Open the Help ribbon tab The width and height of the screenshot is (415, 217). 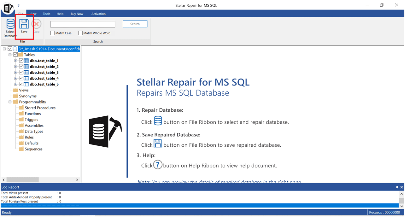[60, 14]
